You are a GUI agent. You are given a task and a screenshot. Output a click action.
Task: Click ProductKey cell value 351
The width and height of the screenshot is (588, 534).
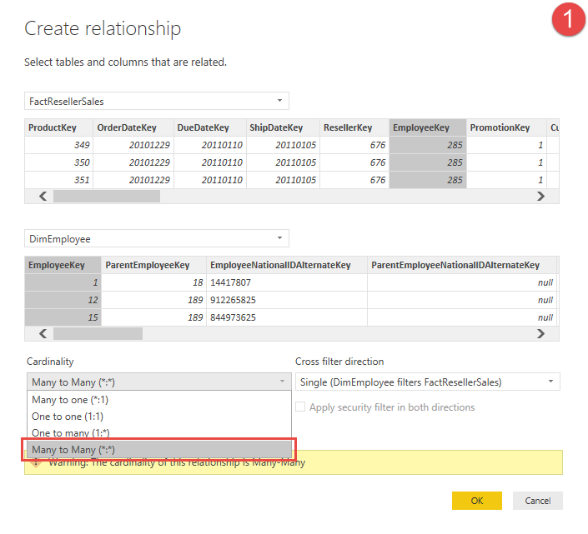[x=58, y=180]
